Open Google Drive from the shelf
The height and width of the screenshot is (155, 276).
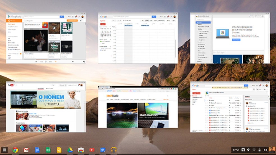(70, 150)
